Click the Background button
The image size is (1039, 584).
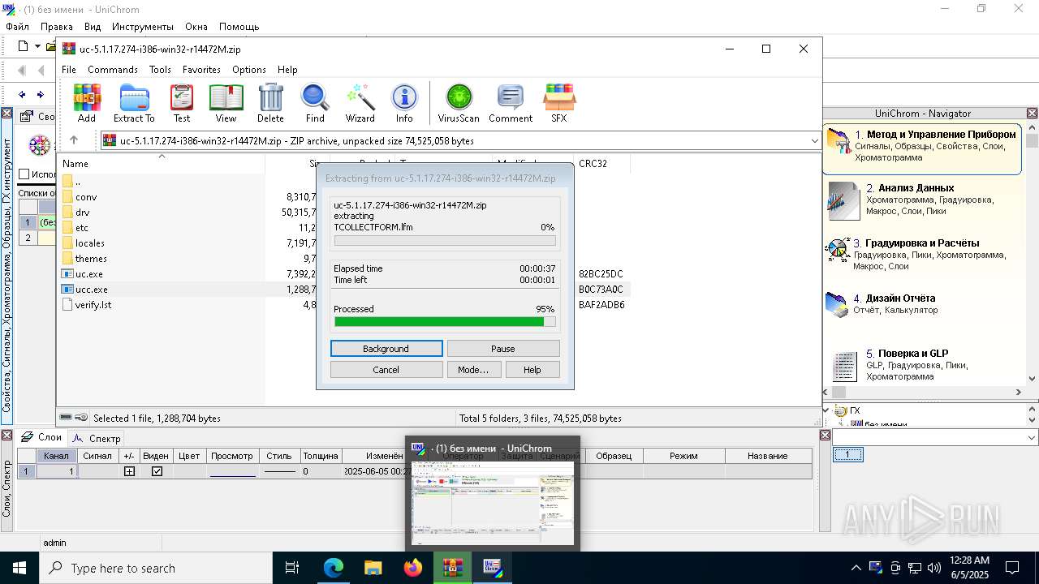tap(386, 349)
